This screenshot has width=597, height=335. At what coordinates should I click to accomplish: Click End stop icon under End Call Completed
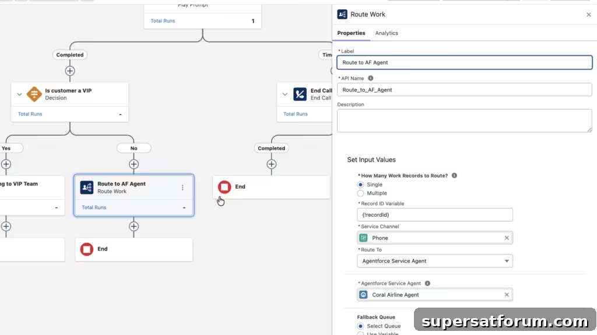point(224,187)
